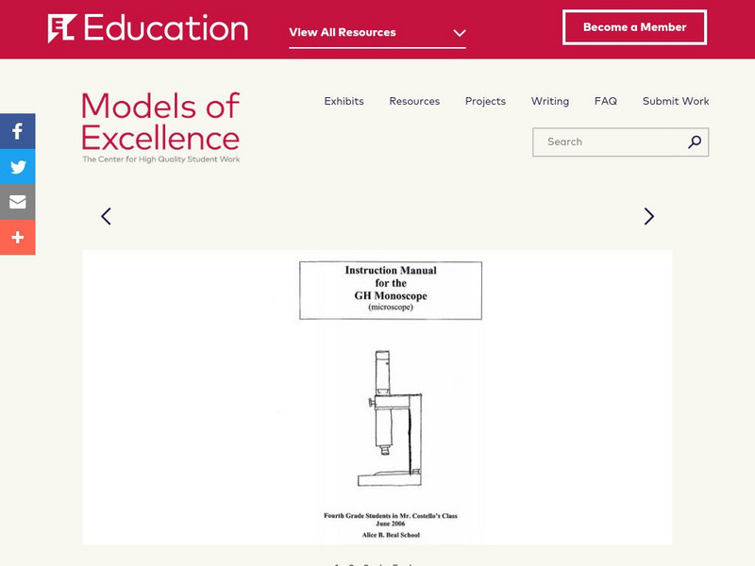Viewport: 755px width, 566px height.
Task: Advance to next slide arrow
Action: 648,216
